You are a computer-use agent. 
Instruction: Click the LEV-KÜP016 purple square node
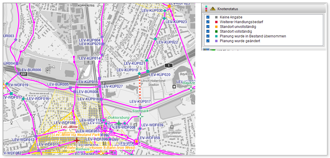pos(101,99)
